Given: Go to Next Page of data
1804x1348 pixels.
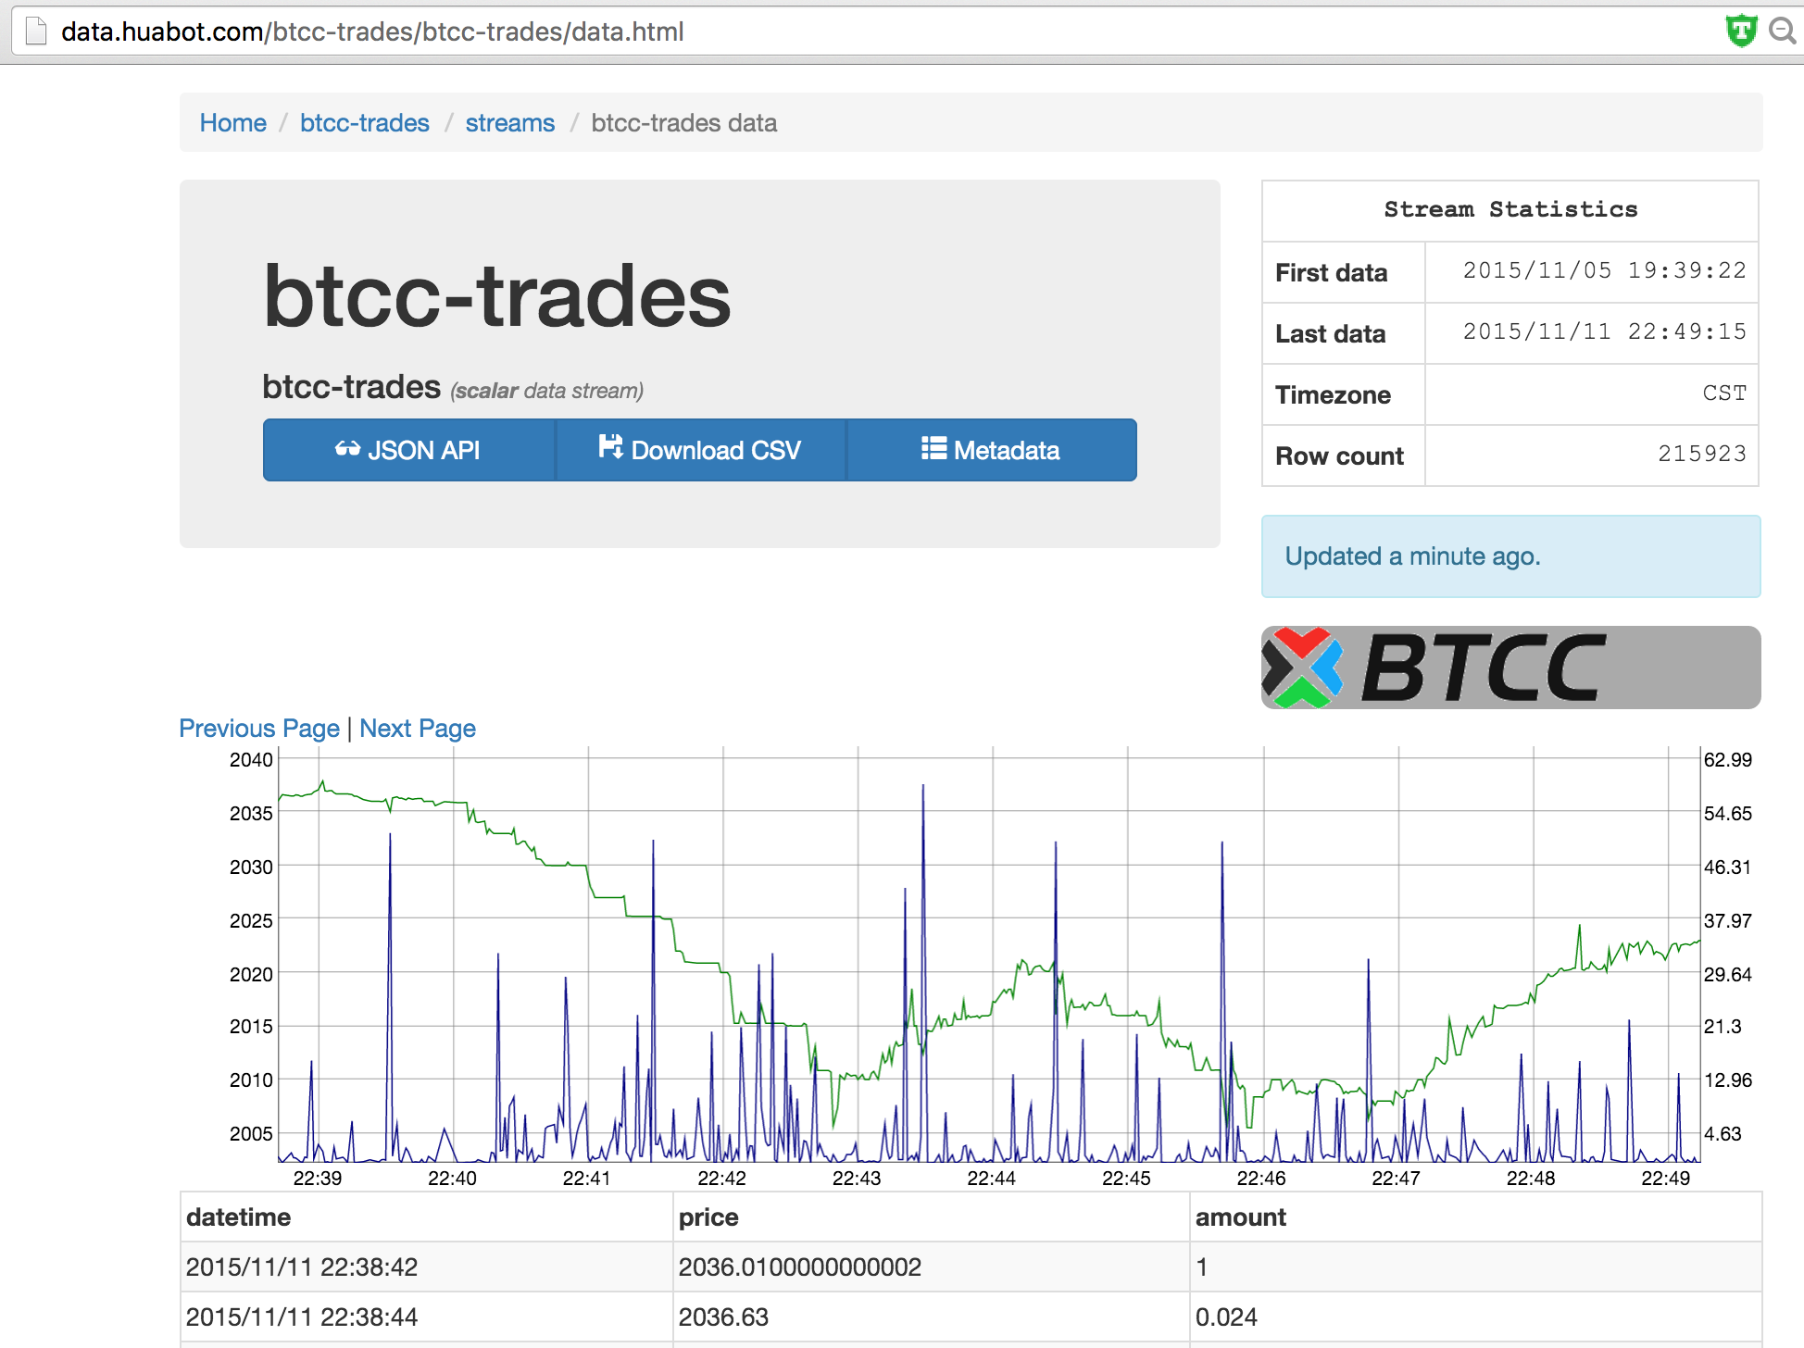Looking at the screenshot, I should click(418, 729).
